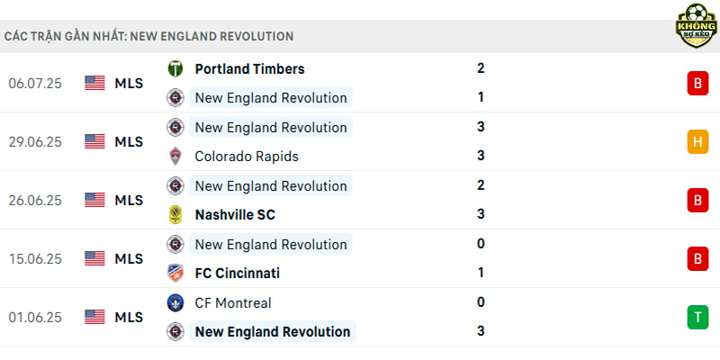Click the US flag in 01.06.25 row
The image size is (720, 360).
pyautogui.click(x=95, y=318)
